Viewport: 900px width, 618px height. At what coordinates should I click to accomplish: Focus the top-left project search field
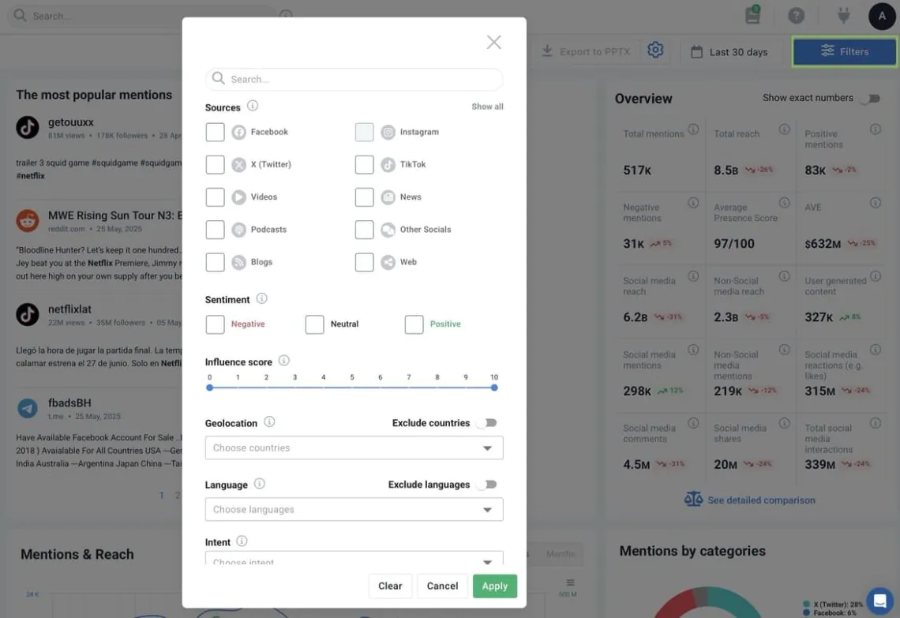pyautogui.click(x=141, y=16)
